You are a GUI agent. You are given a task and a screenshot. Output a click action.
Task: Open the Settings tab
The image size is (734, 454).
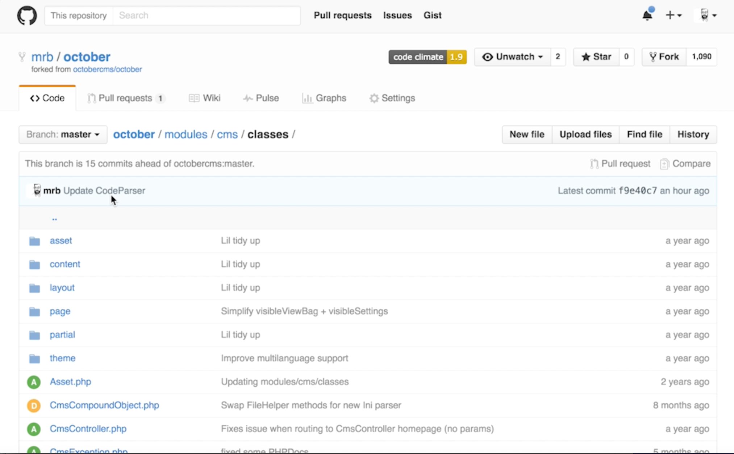coord(392,98)
